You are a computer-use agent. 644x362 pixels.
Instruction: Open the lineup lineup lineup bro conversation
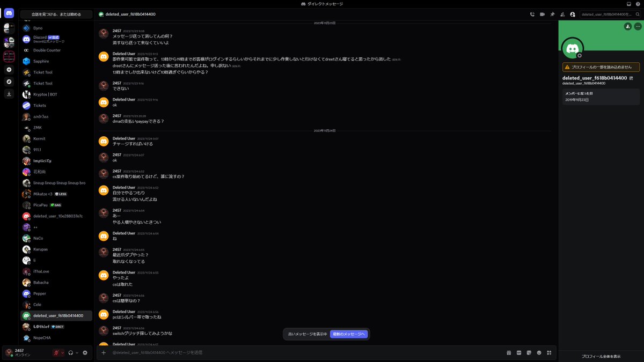(x=56, y=183)
